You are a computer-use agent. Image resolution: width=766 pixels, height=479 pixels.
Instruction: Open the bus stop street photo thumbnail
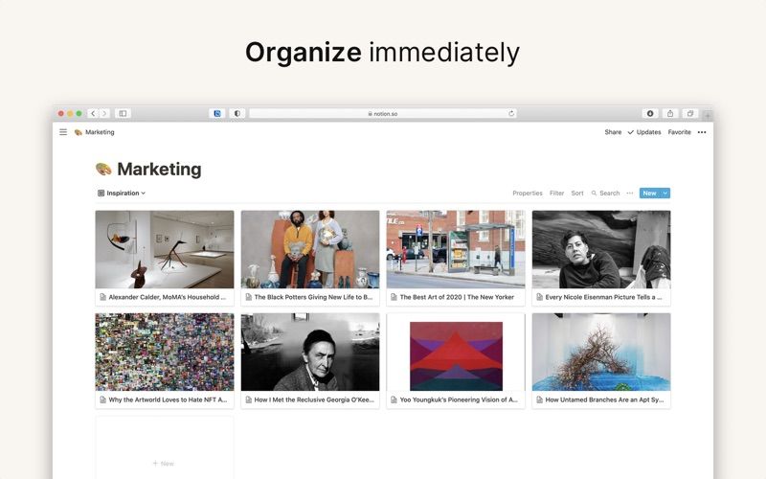pyautogui.click(x=456, y=249)
